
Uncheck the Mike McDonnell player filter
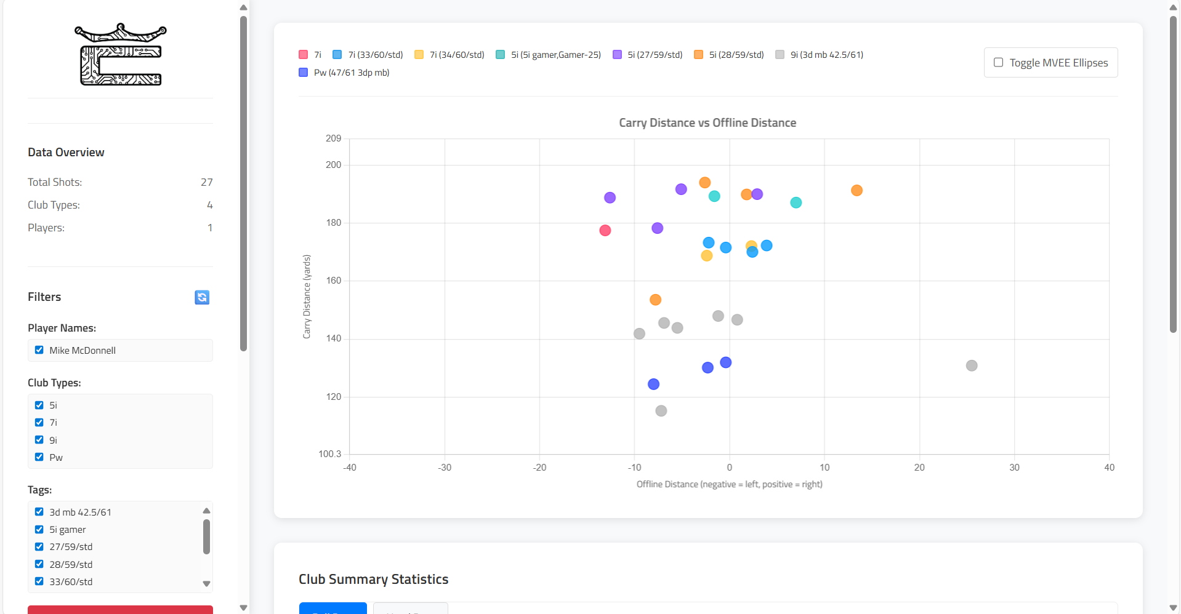[x=39, y=350]
